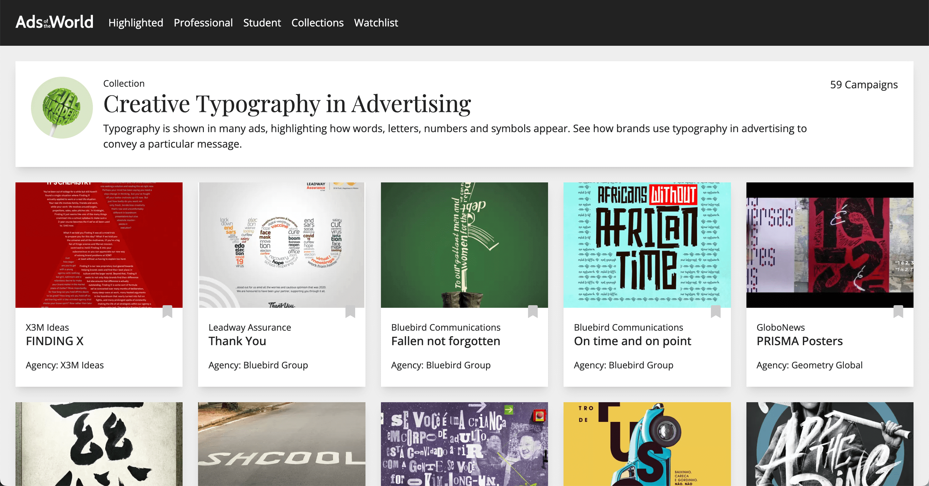Save the Thank You campaign to watchlist

point(350,313)
